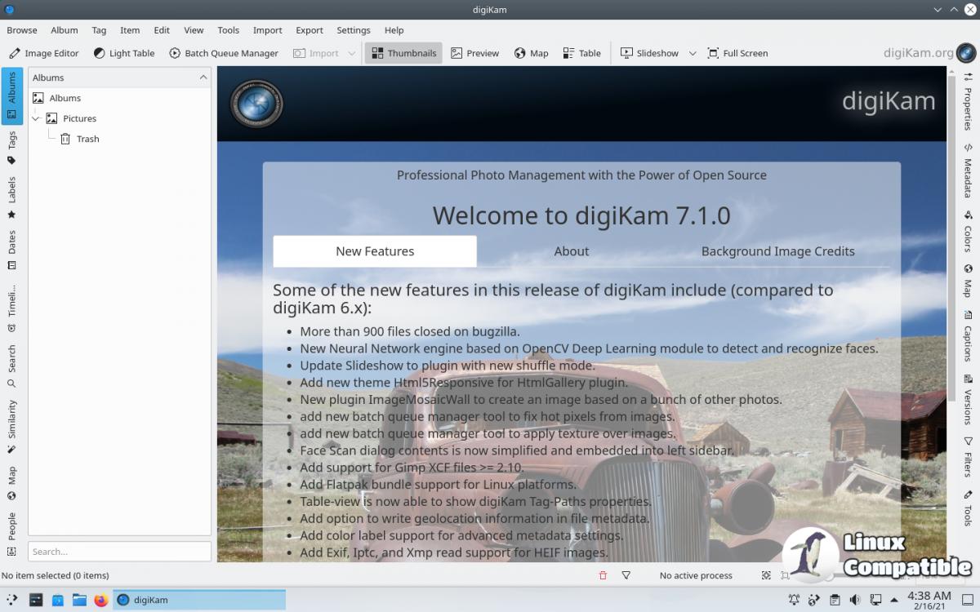Image resolution: width=980 pixels, height=612 pixels.
Task: Open the Image Editor tool
Action: coord(44,53)
